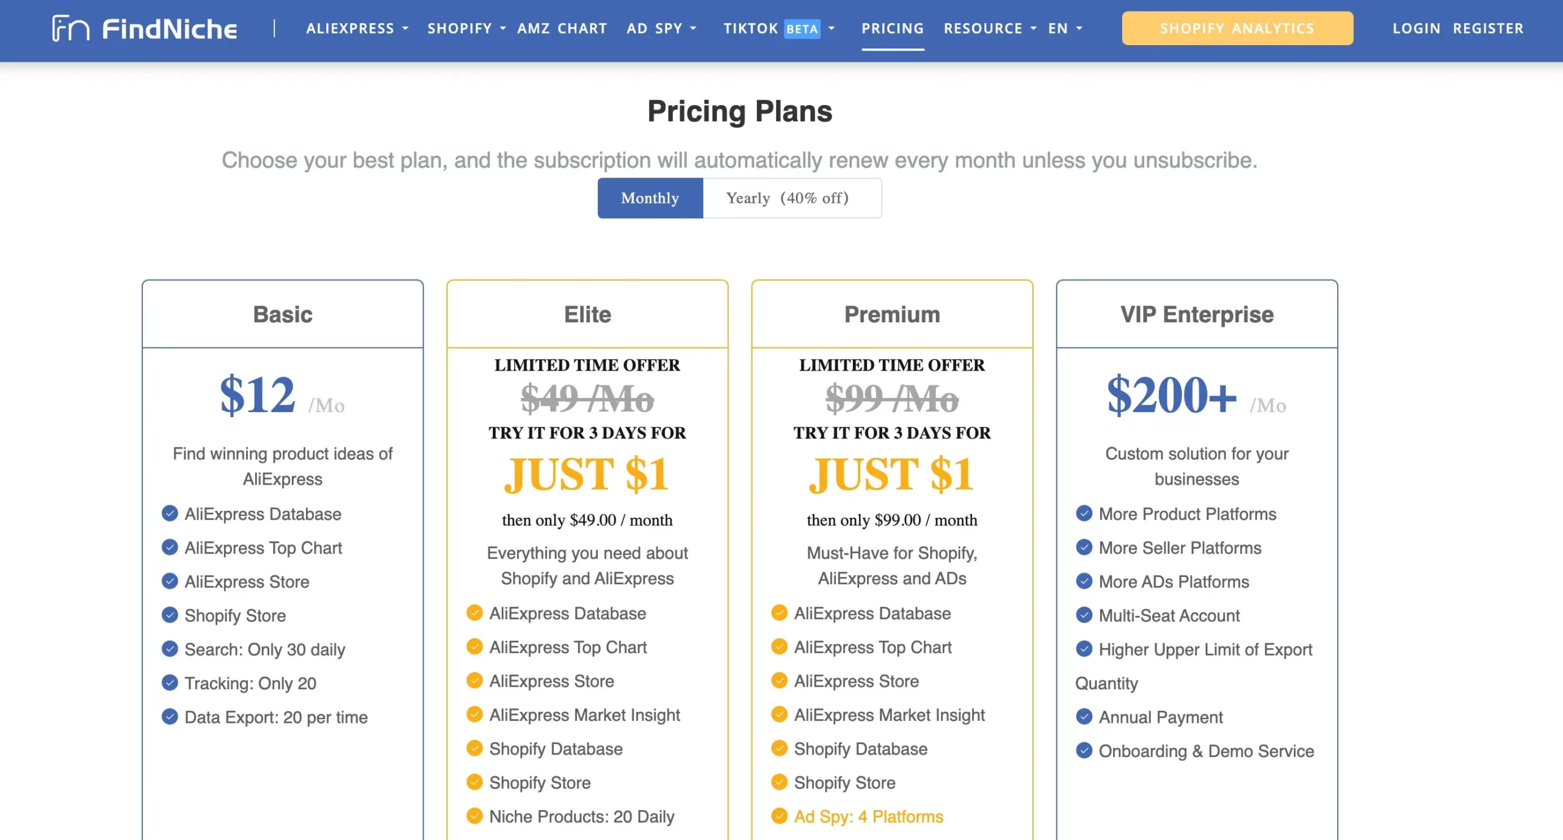Select the Basic plan checkmark feature
The width and height of the screenshot is (1563, 840).
[x=170, y=513]
